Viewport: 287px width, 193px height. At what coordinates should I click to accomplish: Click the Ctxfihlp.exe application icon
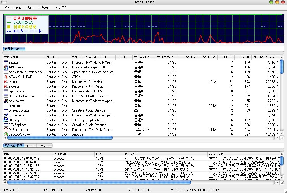[x=6, y=120]
